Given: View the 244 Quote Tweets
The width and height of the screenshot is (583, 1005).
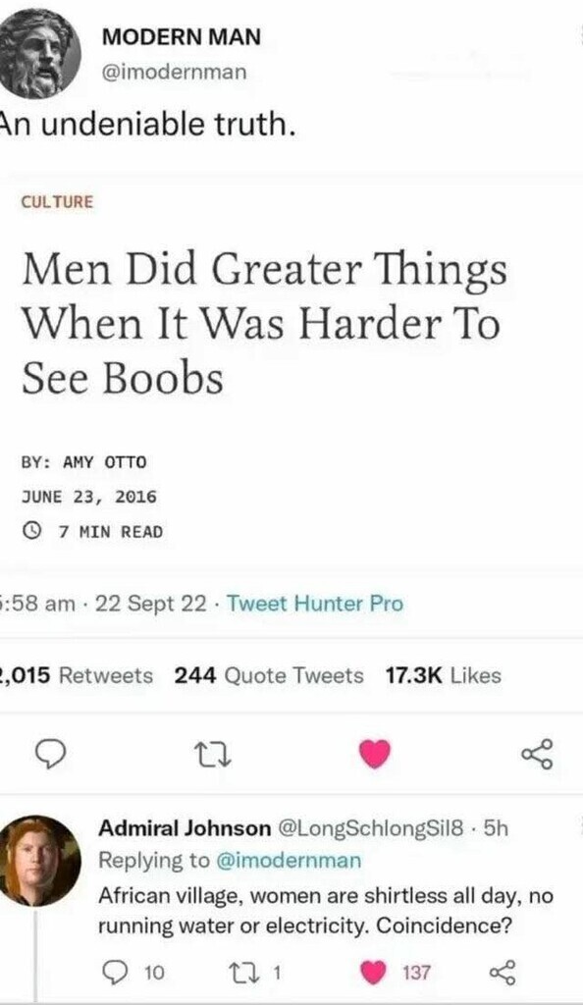Looking at the screenshot, I should pos(269,675).
